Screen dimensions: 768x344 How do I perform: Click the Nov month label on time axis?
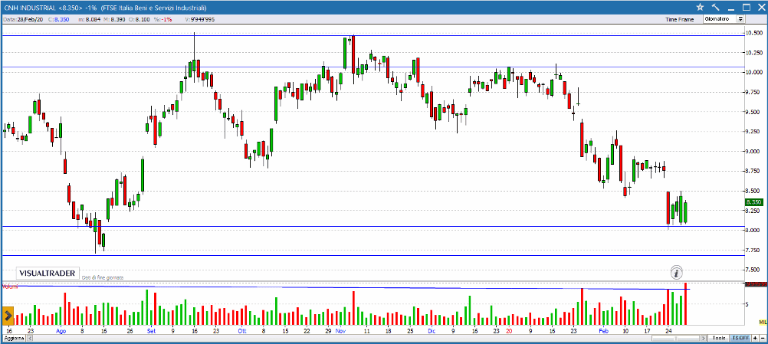pyautogui.click(x=340, y=331)
